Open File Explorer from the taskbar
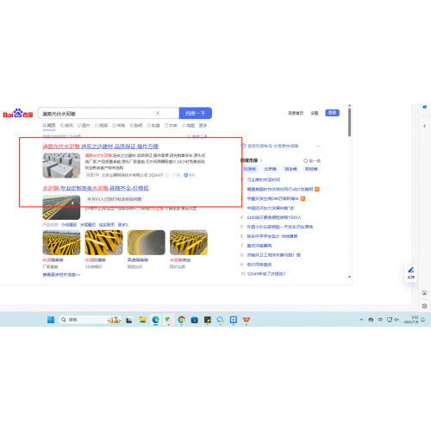 click(142, 320)
